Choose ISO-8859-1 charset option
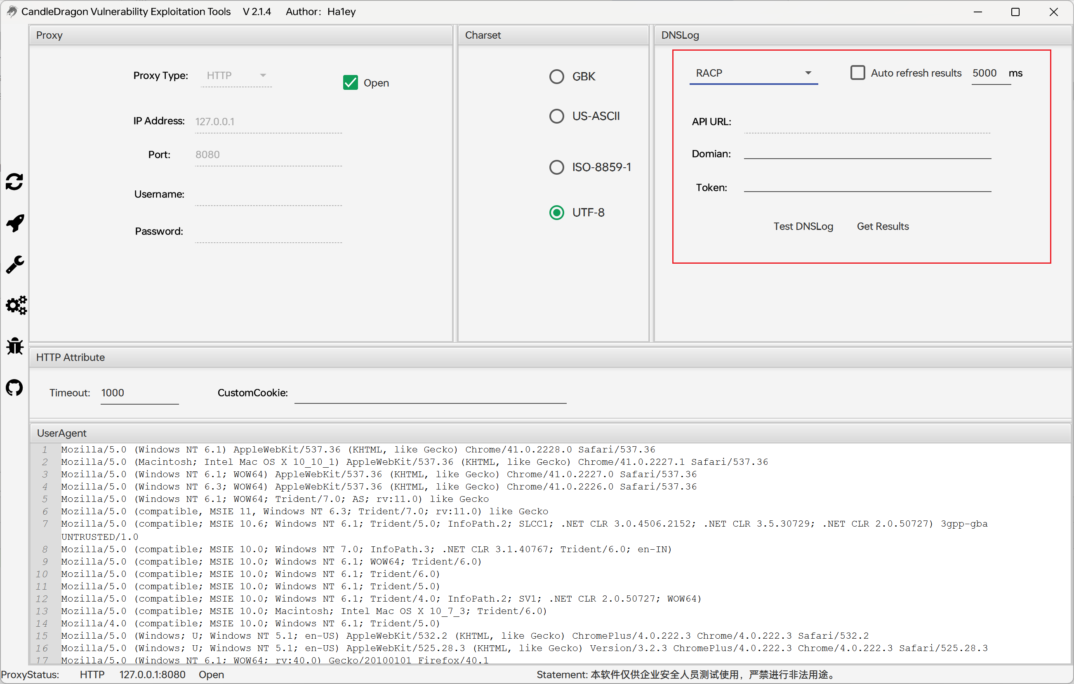 pyautogui.click(x=556, y=167)
